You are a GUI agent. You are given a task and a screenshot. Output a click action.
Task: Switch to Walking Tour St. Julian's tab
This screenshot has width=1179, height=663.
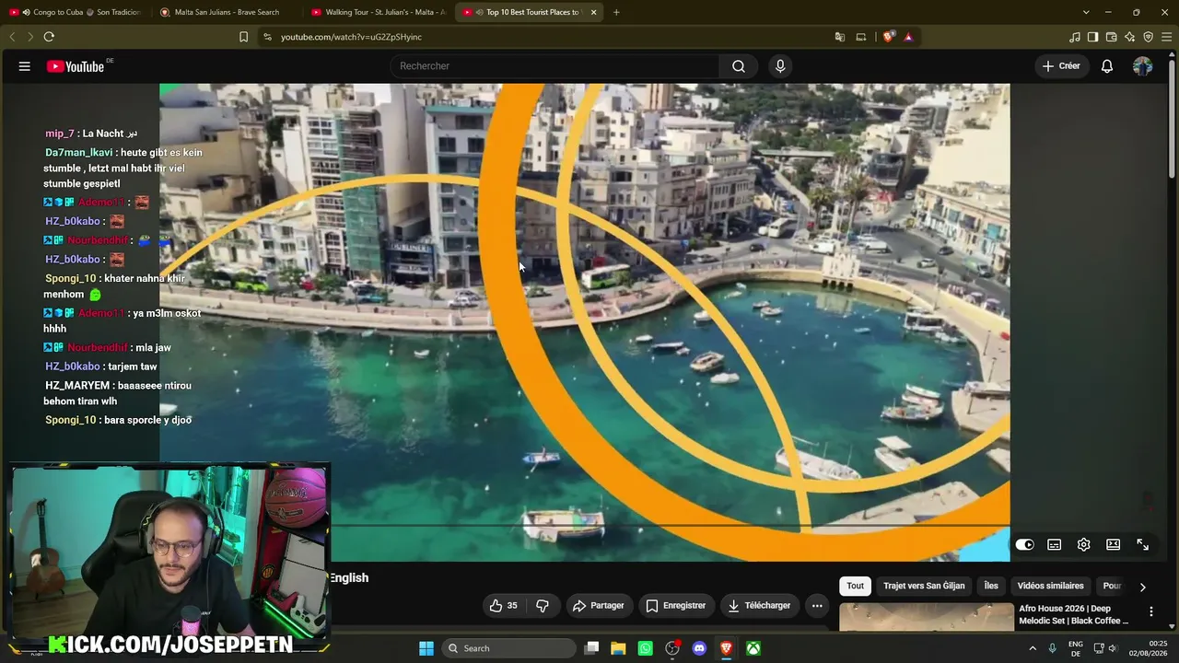378,12
